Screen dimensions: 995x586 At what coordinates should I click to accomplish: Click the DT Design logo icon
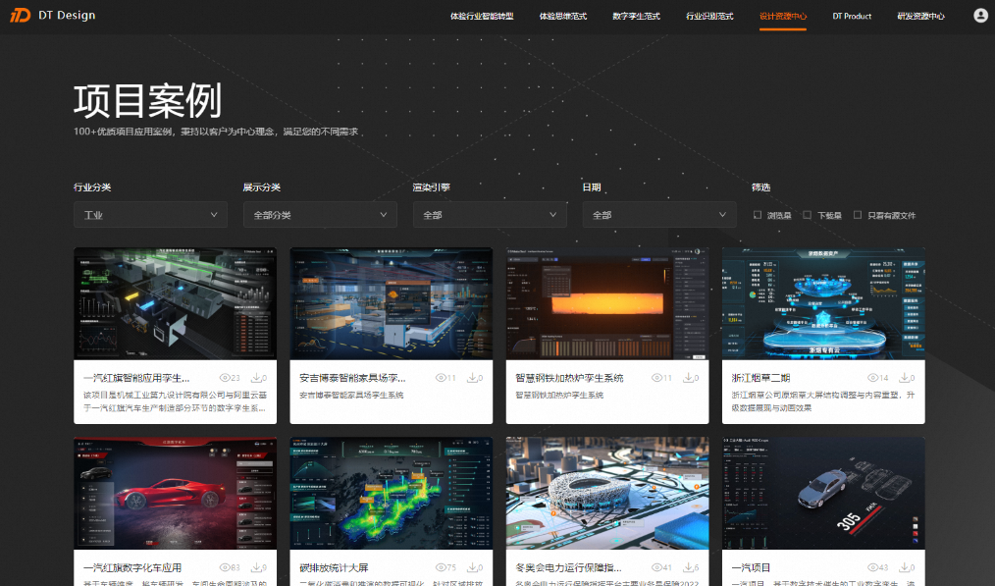click(x=21, y=16)
